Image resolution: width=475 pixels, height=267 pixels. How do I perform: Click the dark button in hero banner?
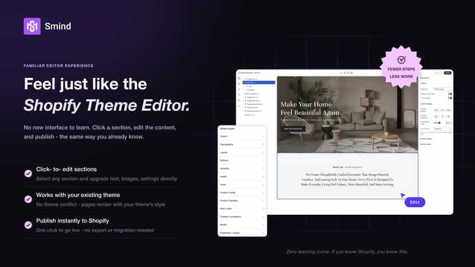(293, 129)
